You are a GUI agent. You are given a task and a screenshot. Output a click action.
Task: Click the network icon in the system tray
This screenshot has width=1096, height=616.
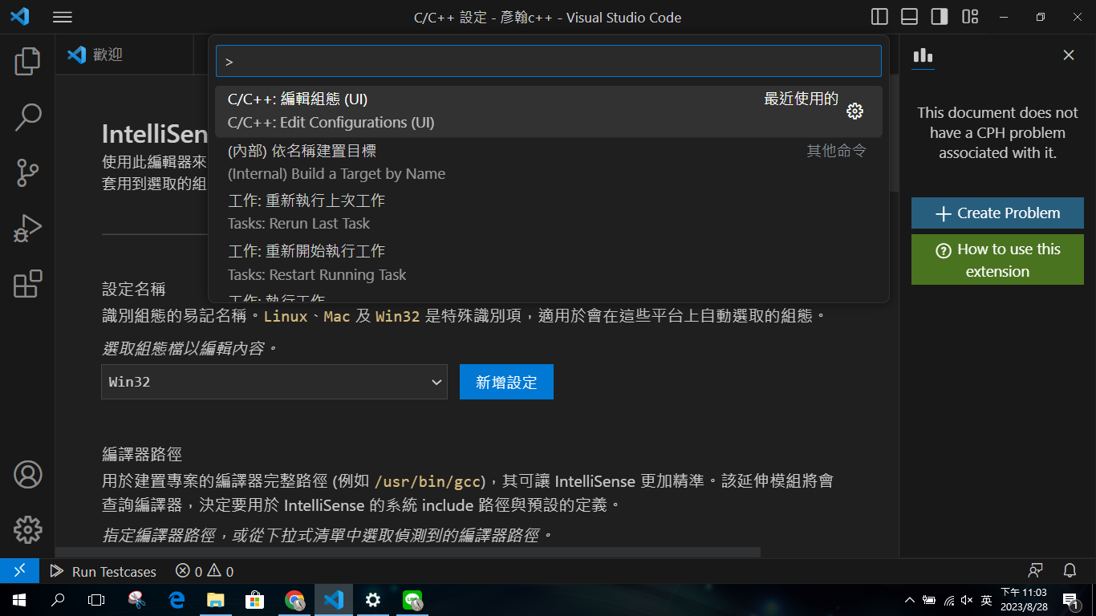click(x=949, y=599)
